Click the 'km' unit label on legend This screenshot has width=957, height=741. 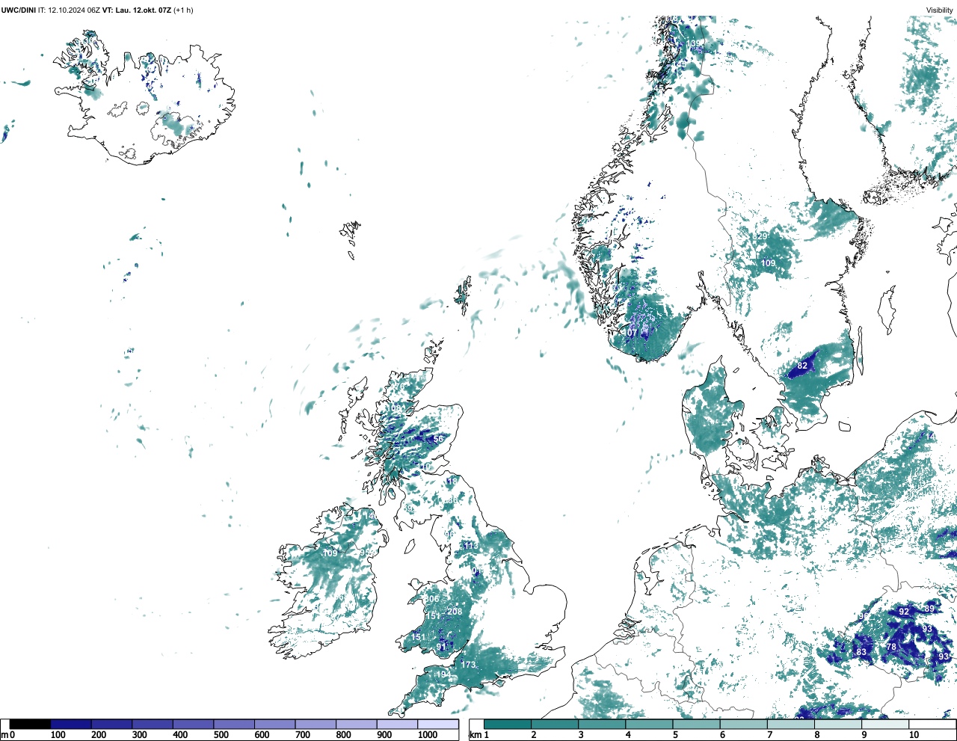pyautogui.click(x=474, y=736)
